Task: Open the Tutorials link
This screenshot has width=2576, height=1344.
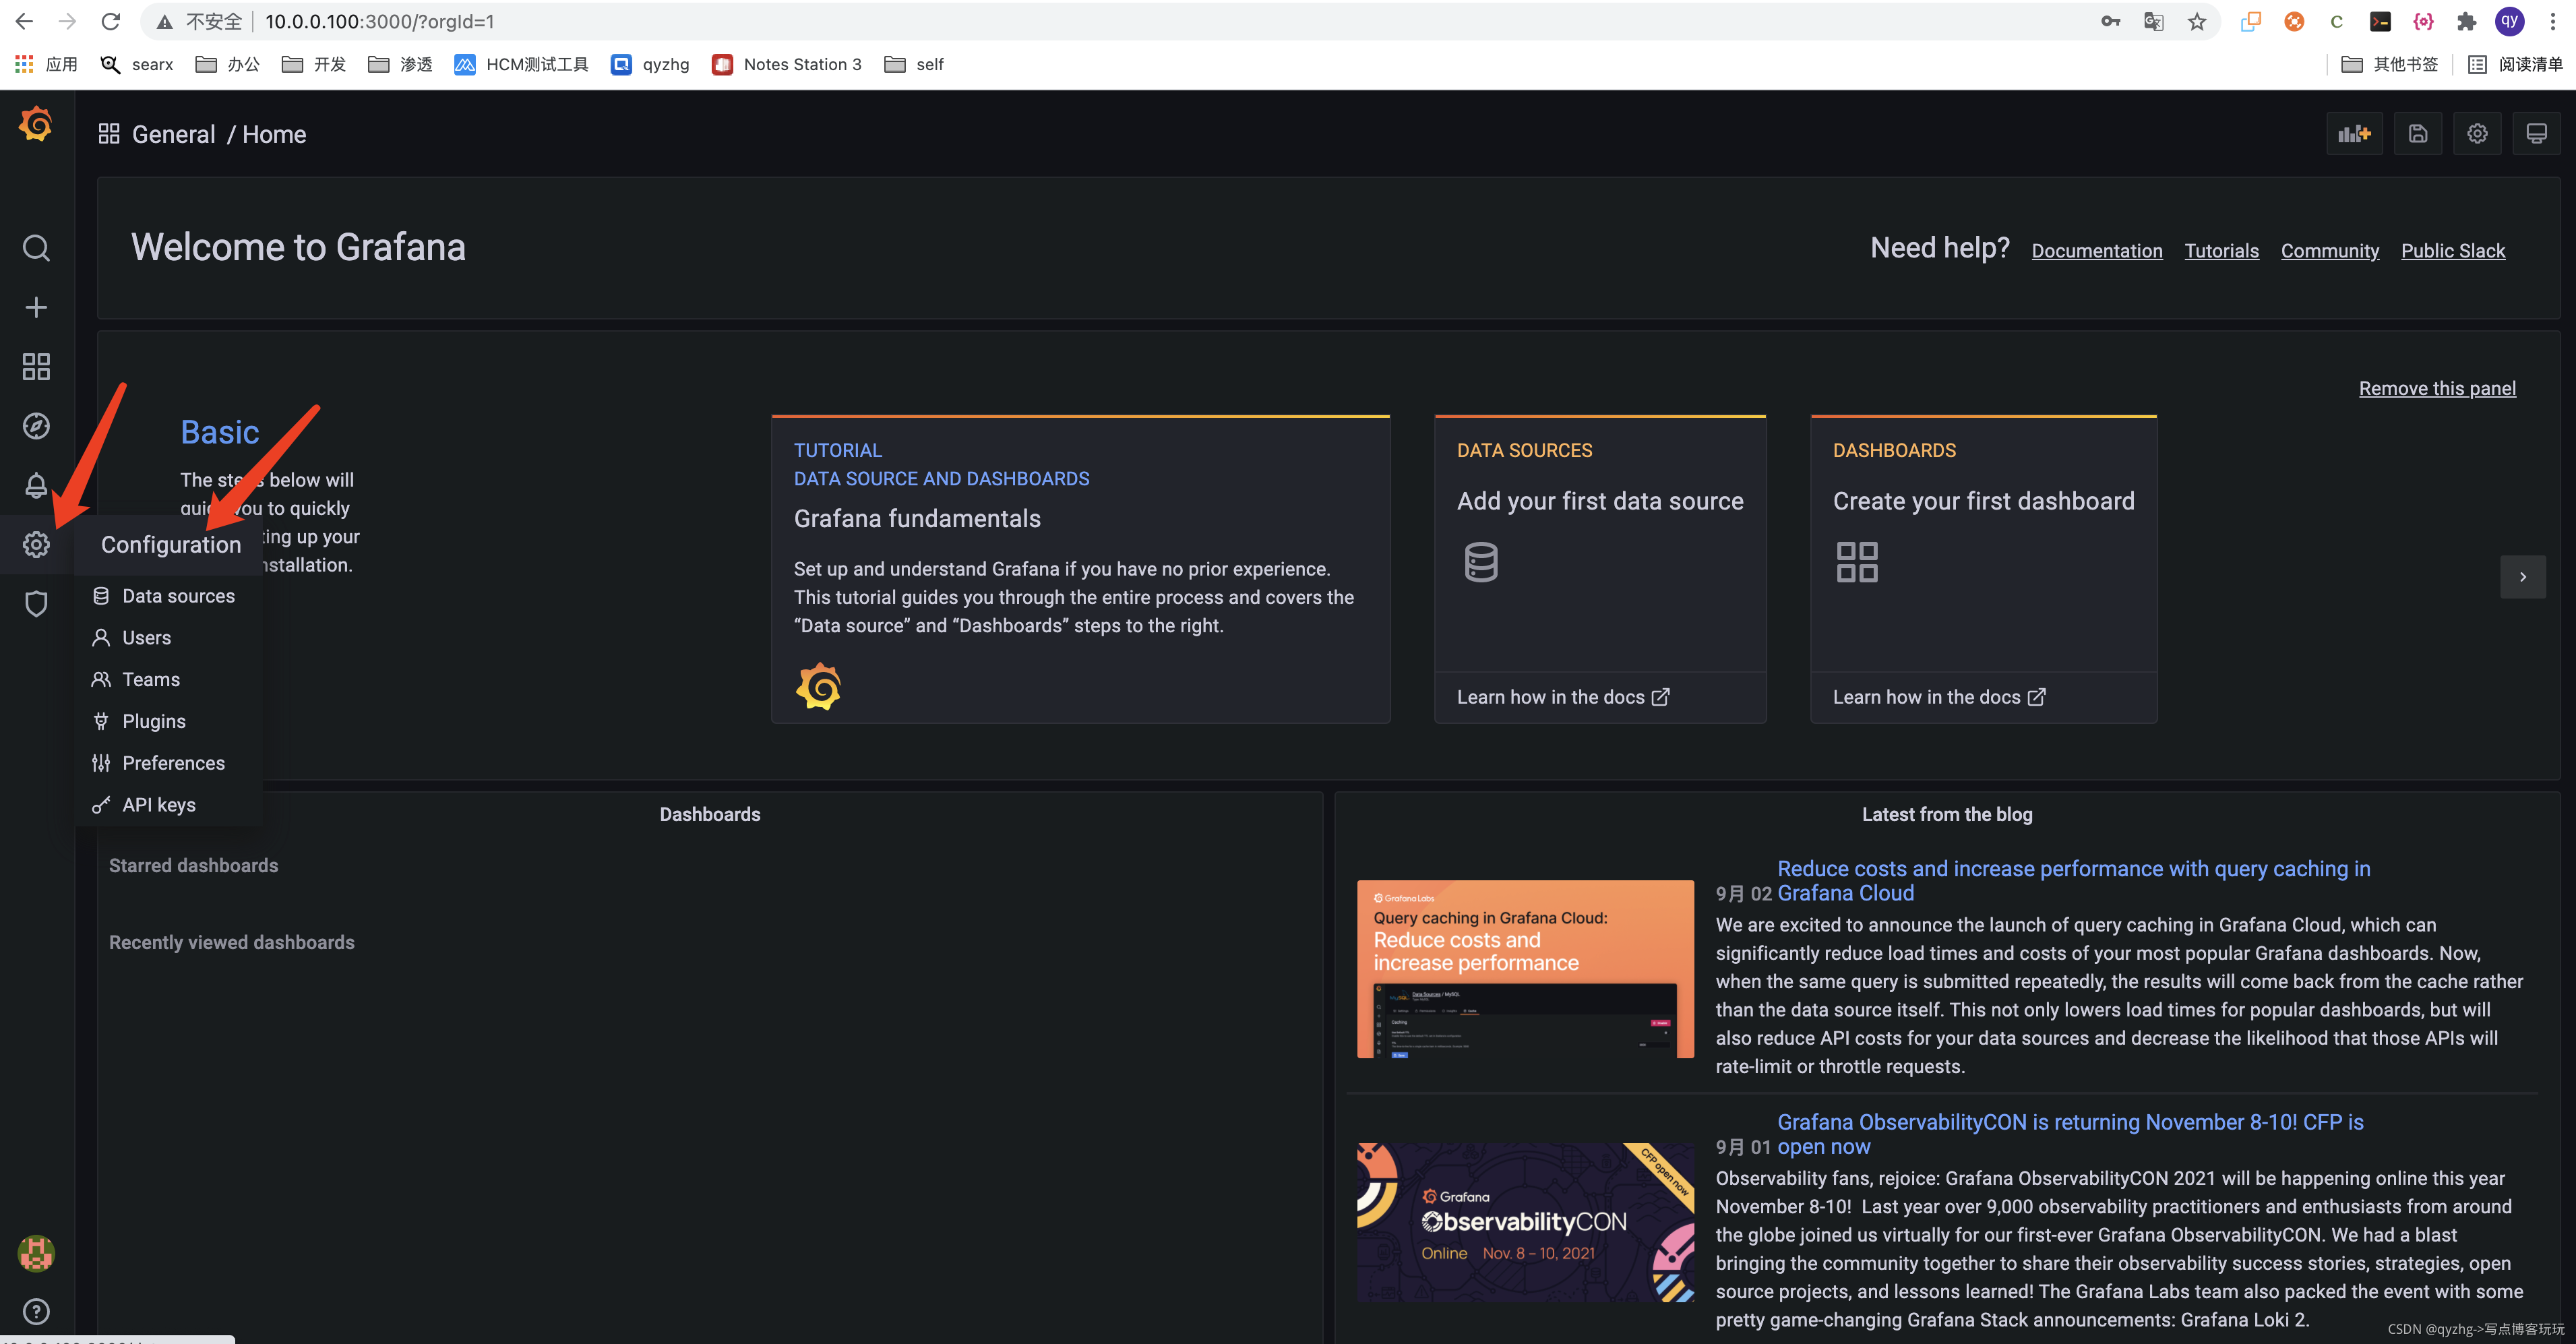Action: coord(2221,251)
